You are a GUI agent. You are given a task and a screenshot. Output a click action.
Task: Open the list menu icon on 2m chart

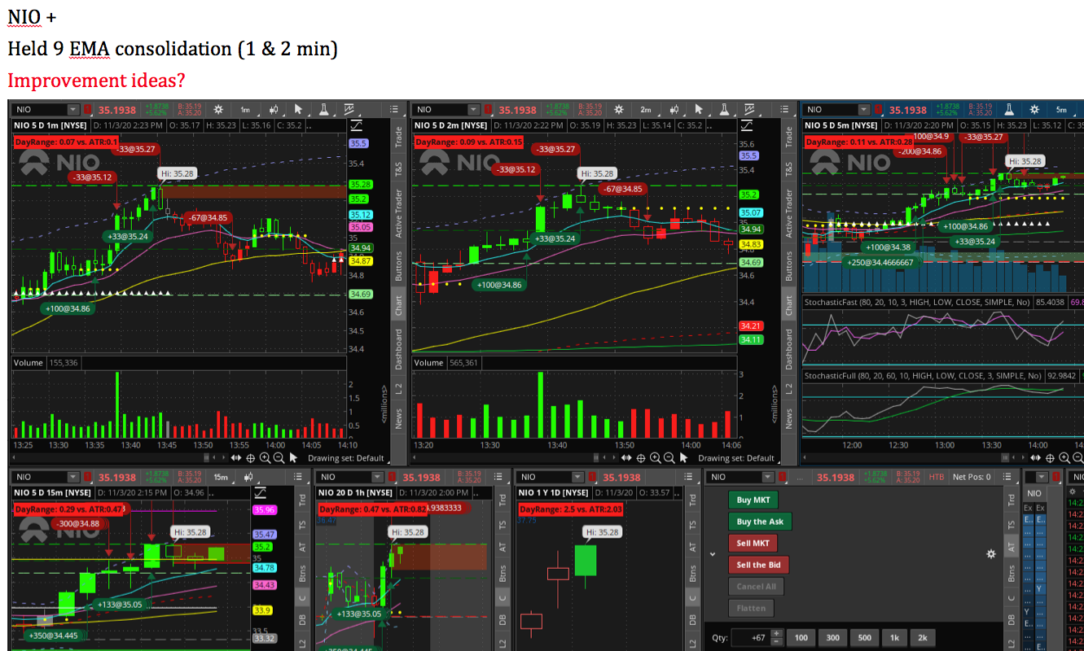(783, 110)
